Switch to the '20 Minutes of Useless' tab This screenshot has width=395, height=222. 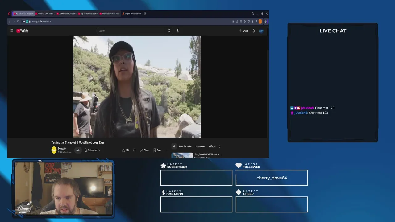click(x=67, y=14)
